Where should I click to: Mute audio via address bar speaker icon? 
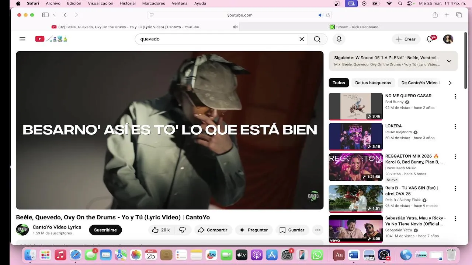click(x=320, y=15)
